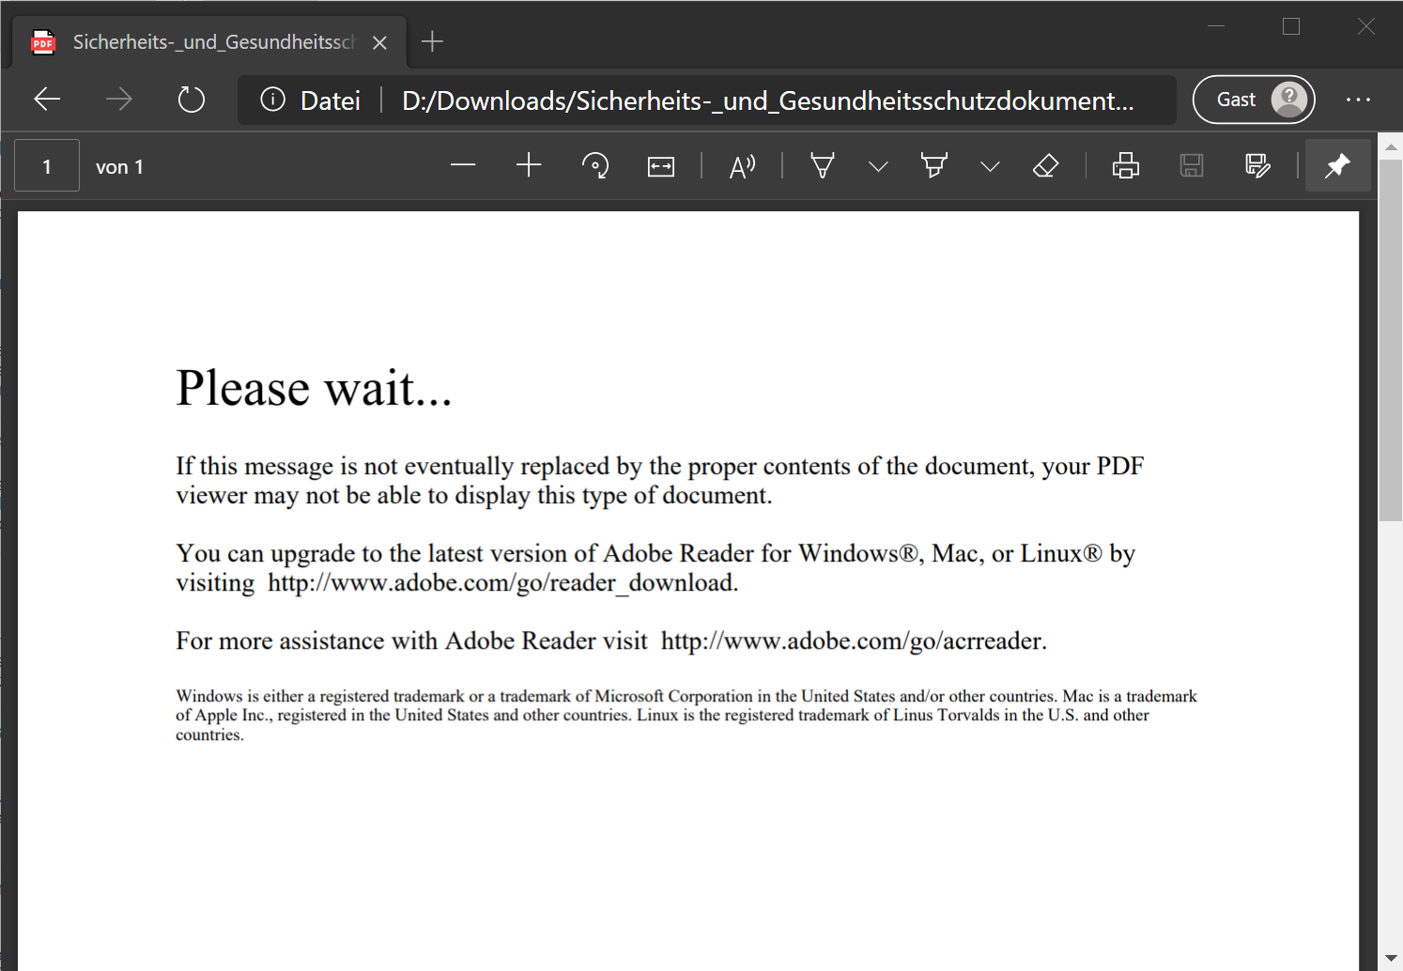Click the Save as icon
The height and width of the screenshot is (971, 1403).
[x=1257, y=166]
